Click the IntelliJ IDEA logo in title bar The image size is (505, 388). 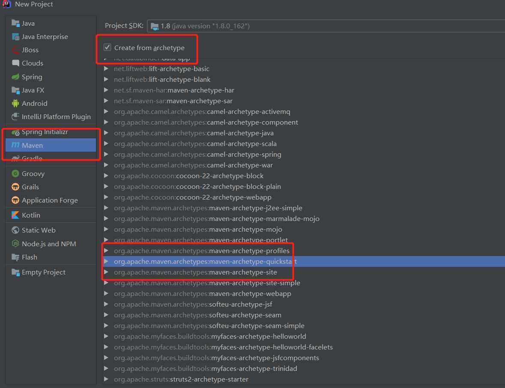coord(7,4)
